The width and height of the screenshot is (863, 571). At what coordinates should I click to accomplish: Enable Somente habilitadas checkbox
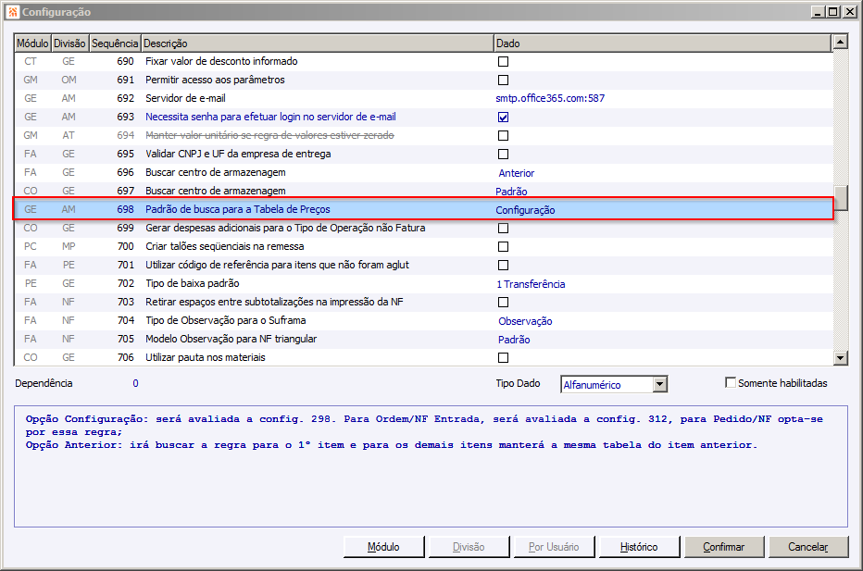(x=731, y=382)
